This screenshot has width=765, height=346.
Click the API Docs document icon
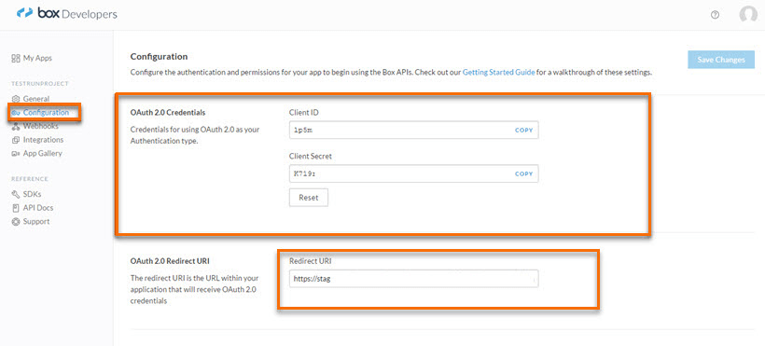pyautogui.click(x=16, y=208)
